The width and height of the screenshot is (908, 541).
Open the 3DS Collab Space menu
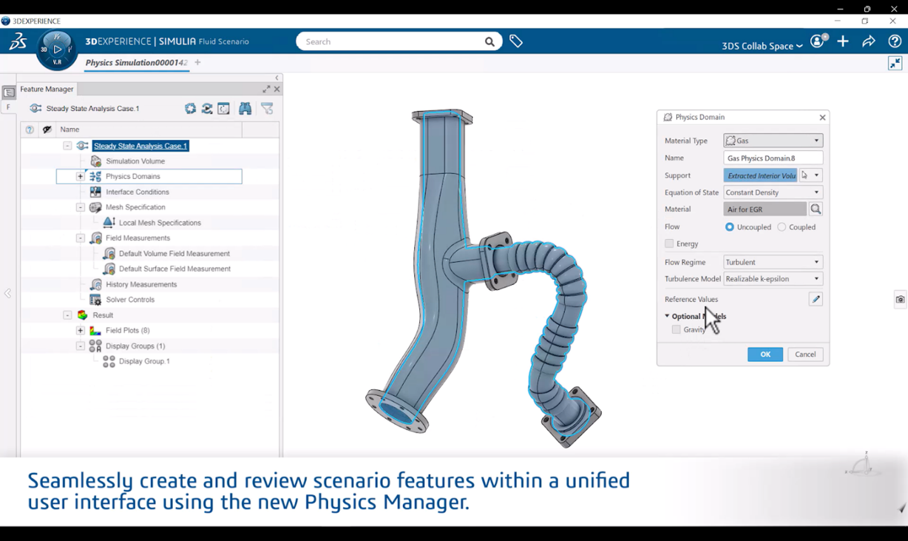pos(760,45)
